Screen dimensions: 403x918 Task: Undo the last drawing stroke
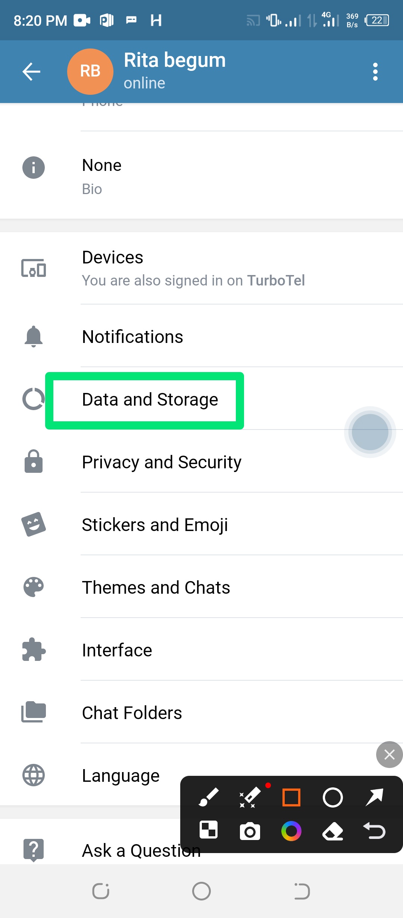click(x=374, y=831)
